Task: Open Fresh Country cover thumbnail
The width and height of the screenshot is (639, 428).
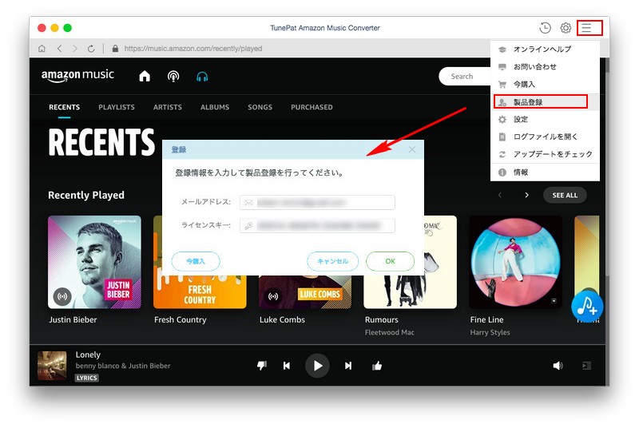Action: [200, 291]
